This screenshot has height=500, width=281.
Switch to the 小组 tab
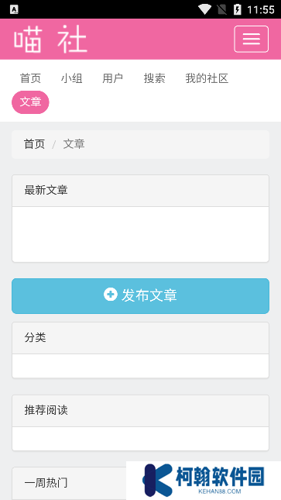(x=72, y=78)
